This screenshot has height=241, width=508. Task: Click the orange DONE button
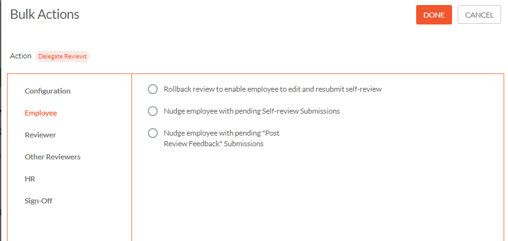tap(434, 15)
